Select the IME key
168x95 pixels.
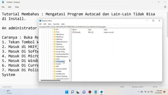point(57,66)
